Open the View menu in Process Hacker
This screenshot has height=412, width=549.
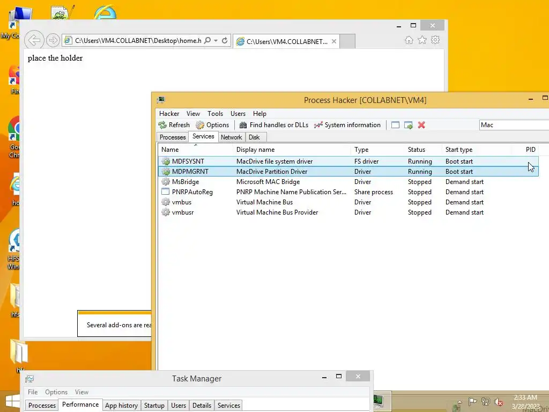click(193, 114)
